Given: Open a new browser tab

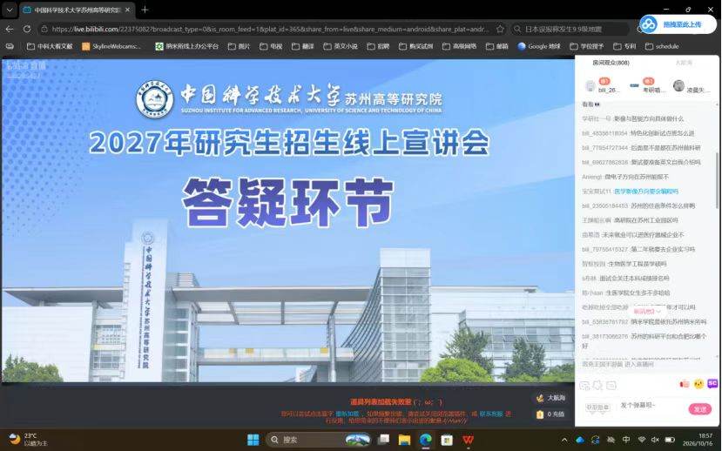Looking at the screenshot, I should (x=145, y=10).
